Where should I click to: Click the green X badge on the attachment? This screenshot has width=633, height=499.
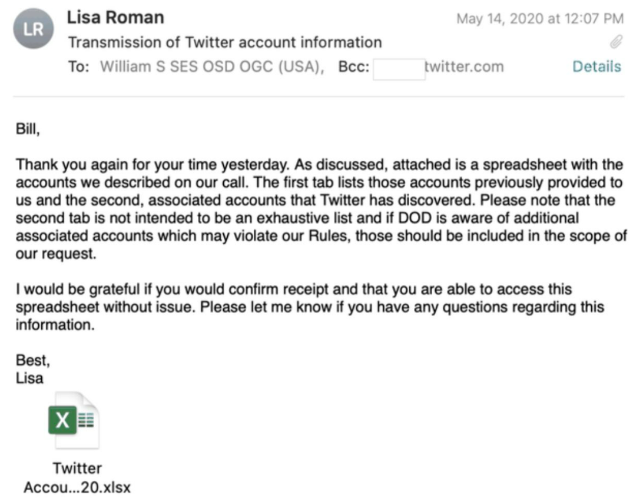point(62,420)
